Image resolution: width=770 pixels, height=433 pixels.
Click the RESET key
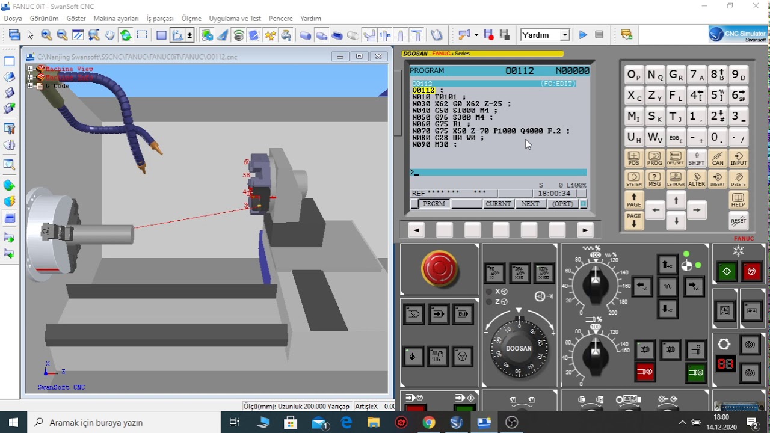[x=738, y=221]
